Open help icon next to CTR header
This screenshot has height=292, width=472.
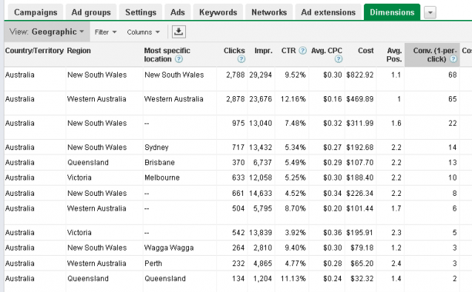(x=302, y=50)
